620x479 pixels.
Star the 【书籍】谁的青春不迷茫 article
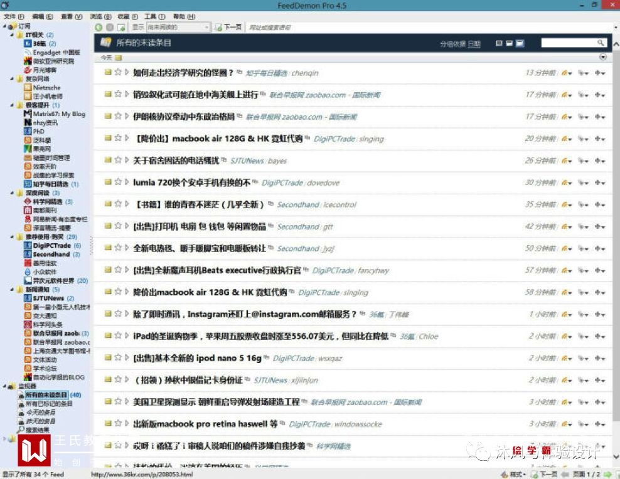pyautogui.click(x=118, y=204)
